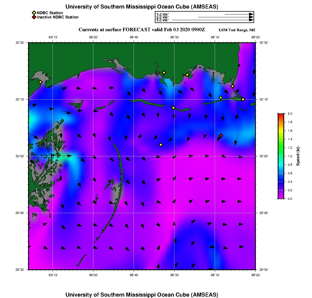Image resolution: width=312 pixels, height=298 pixels.
Task: Click the bottom Ocean Cube (AMSEAS) footer title
Action: (142, 295)
